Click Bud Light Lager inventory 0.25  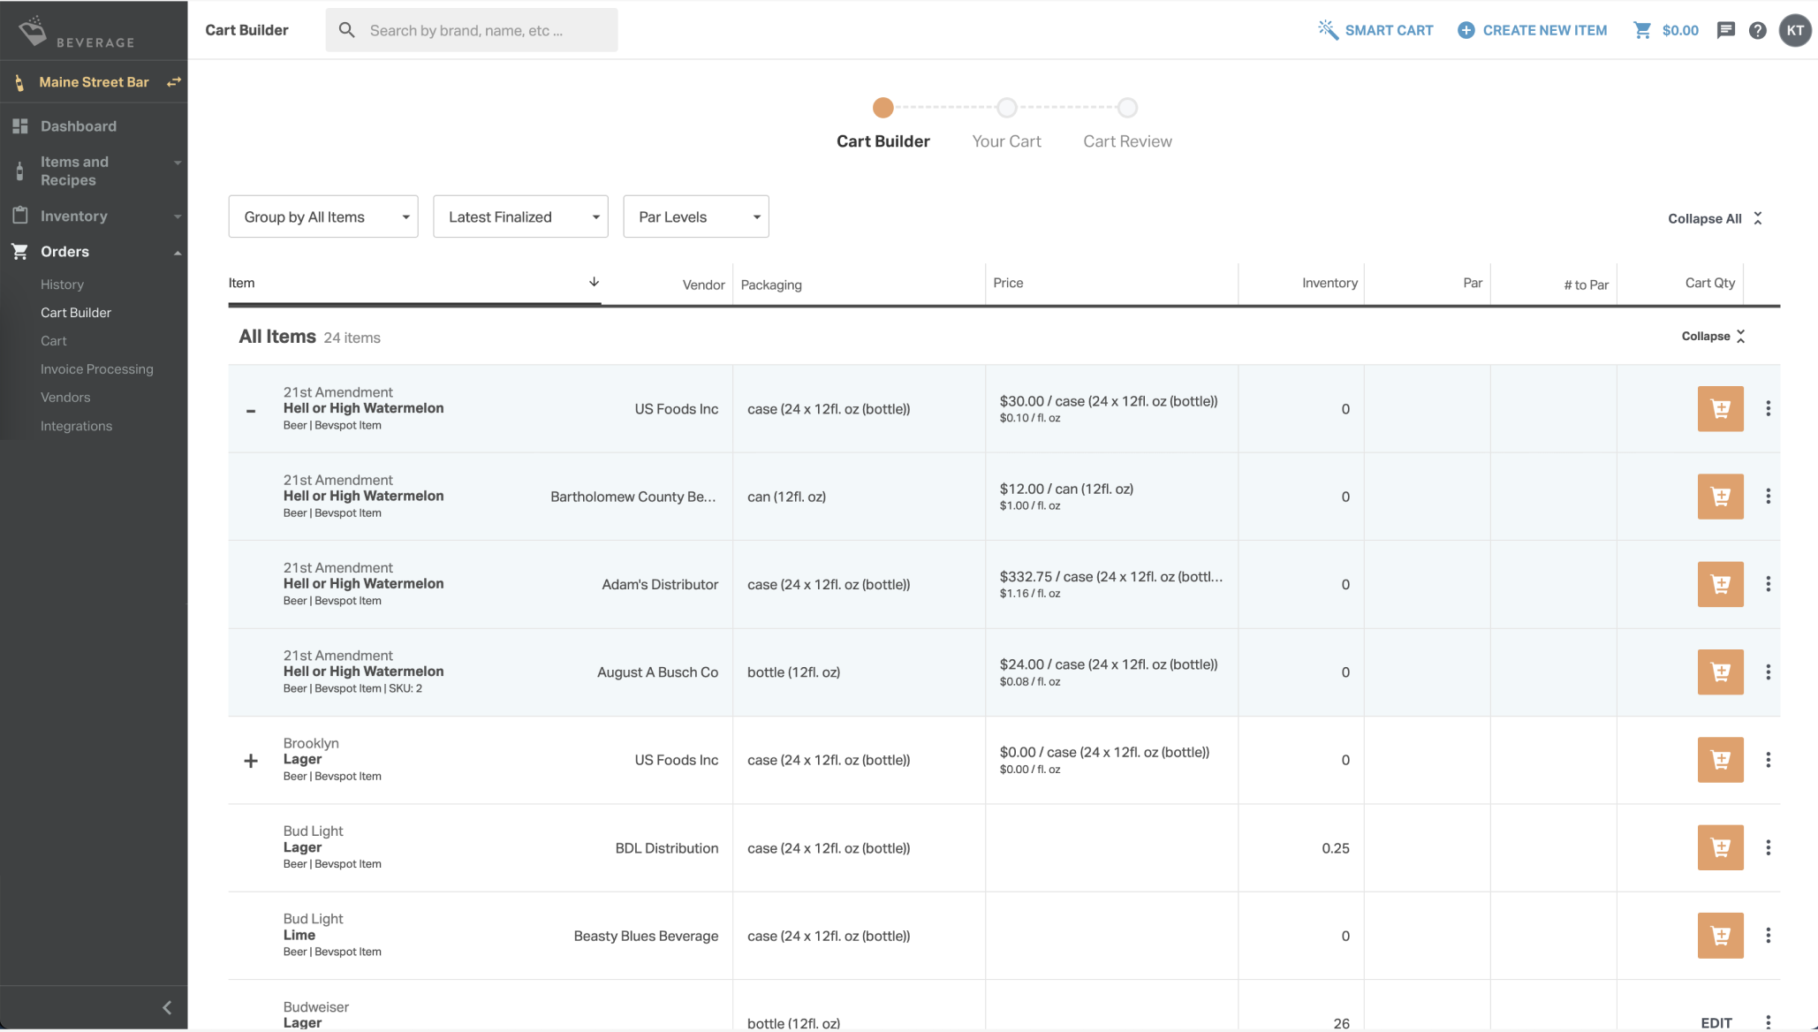1336,848
